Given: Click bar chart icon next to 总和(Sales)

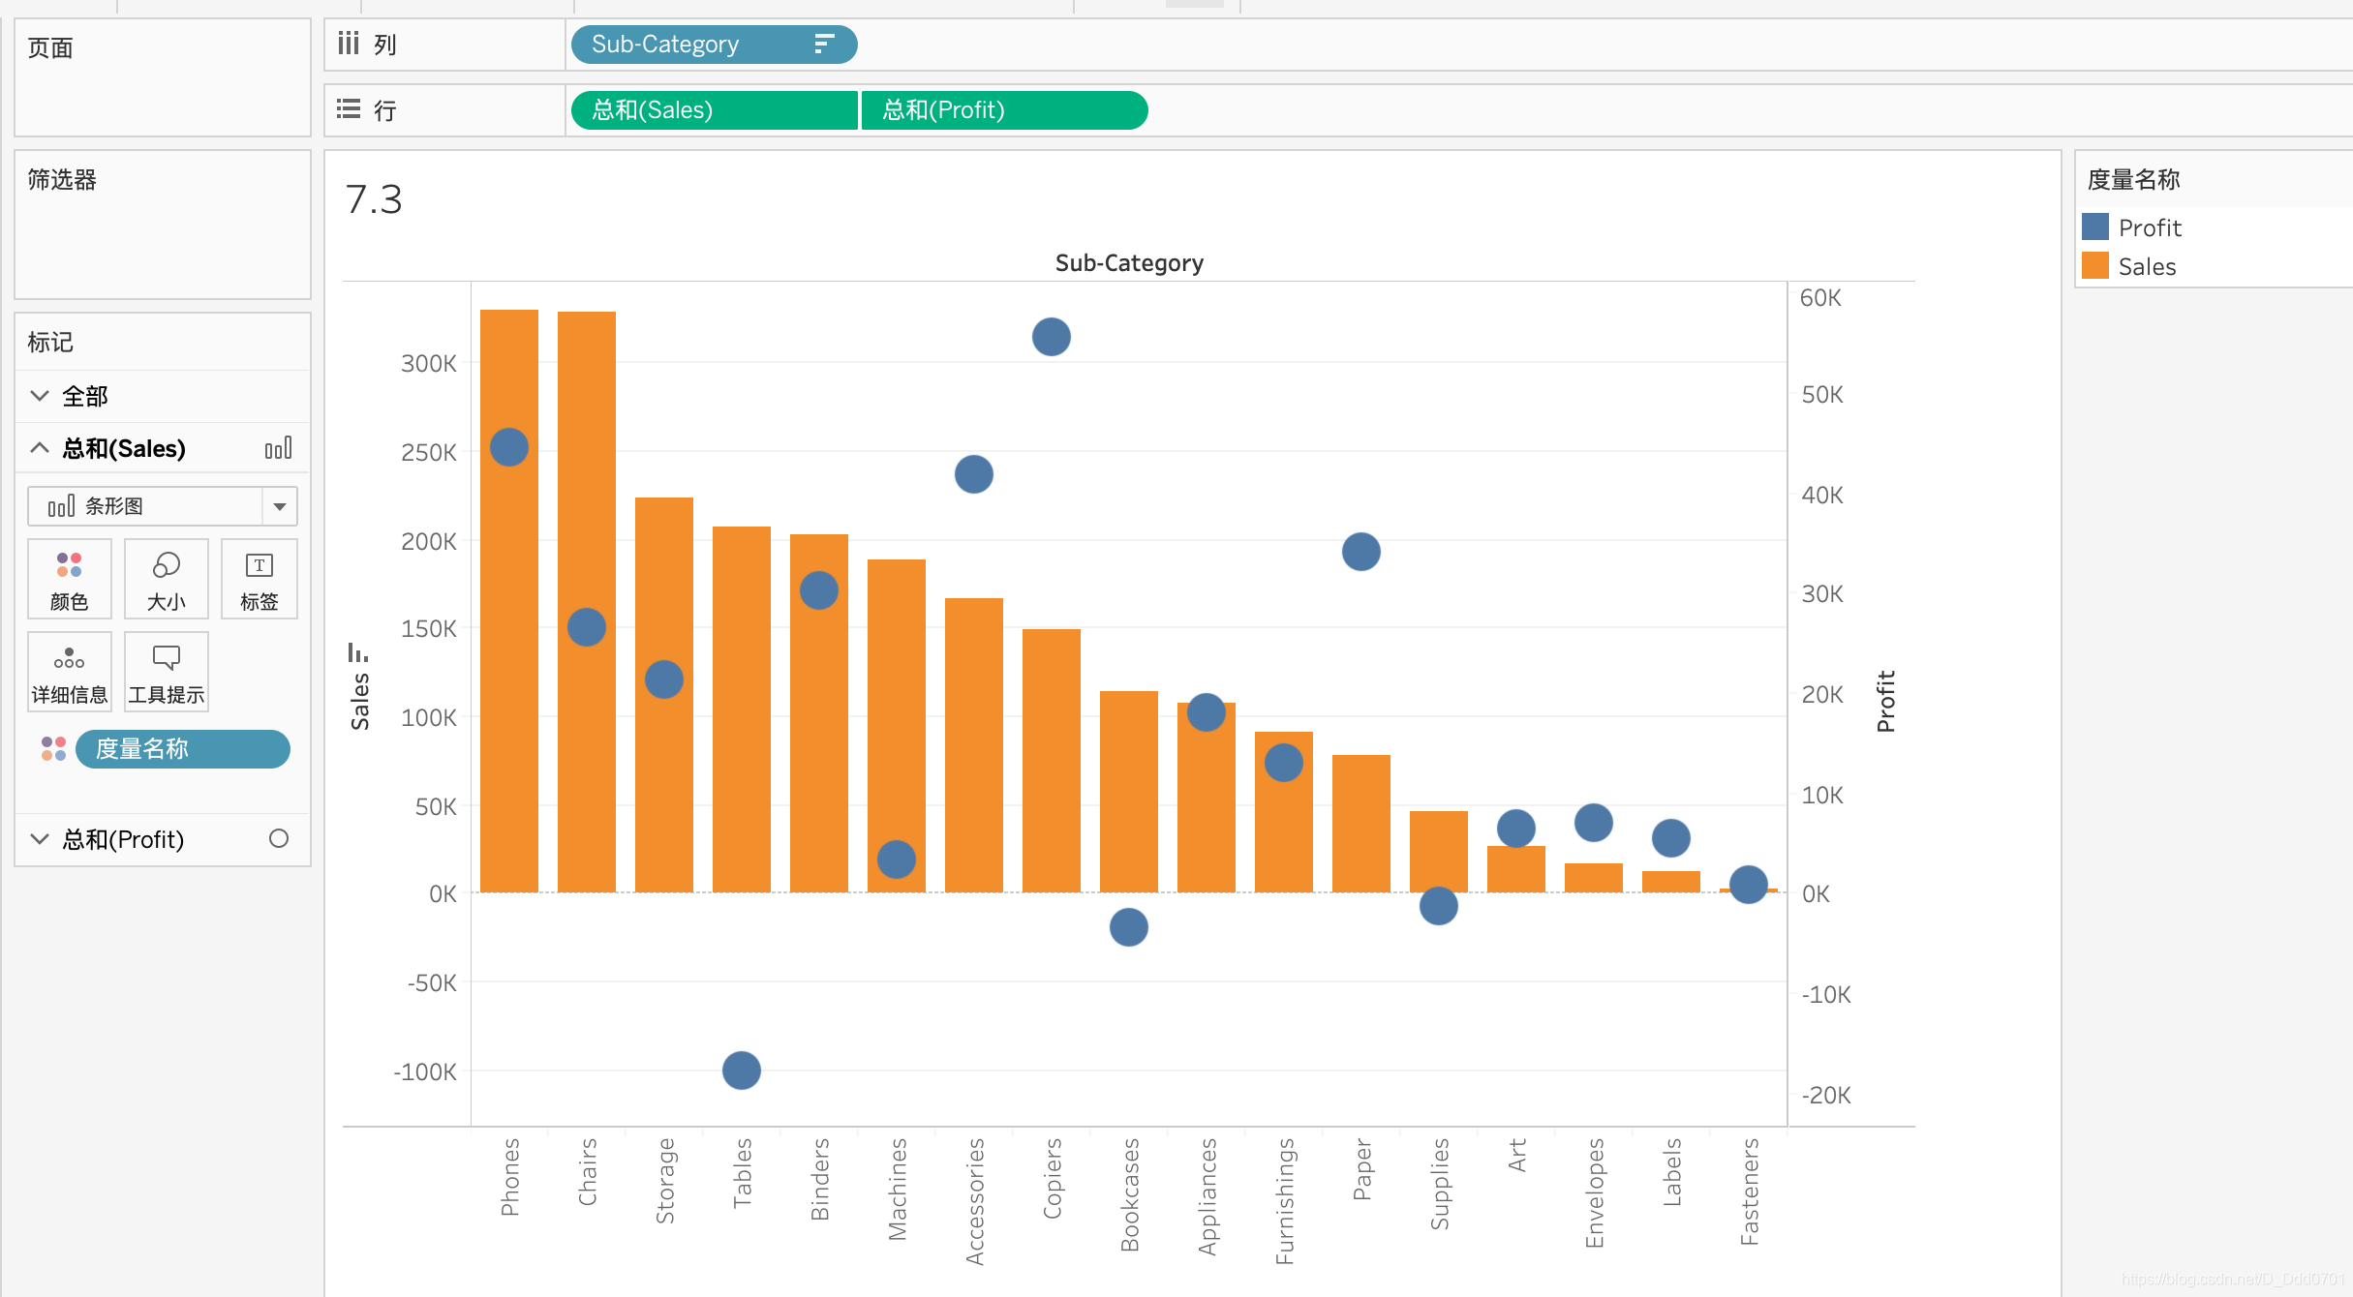Looking at the screenshot, I should coord(278,448).
